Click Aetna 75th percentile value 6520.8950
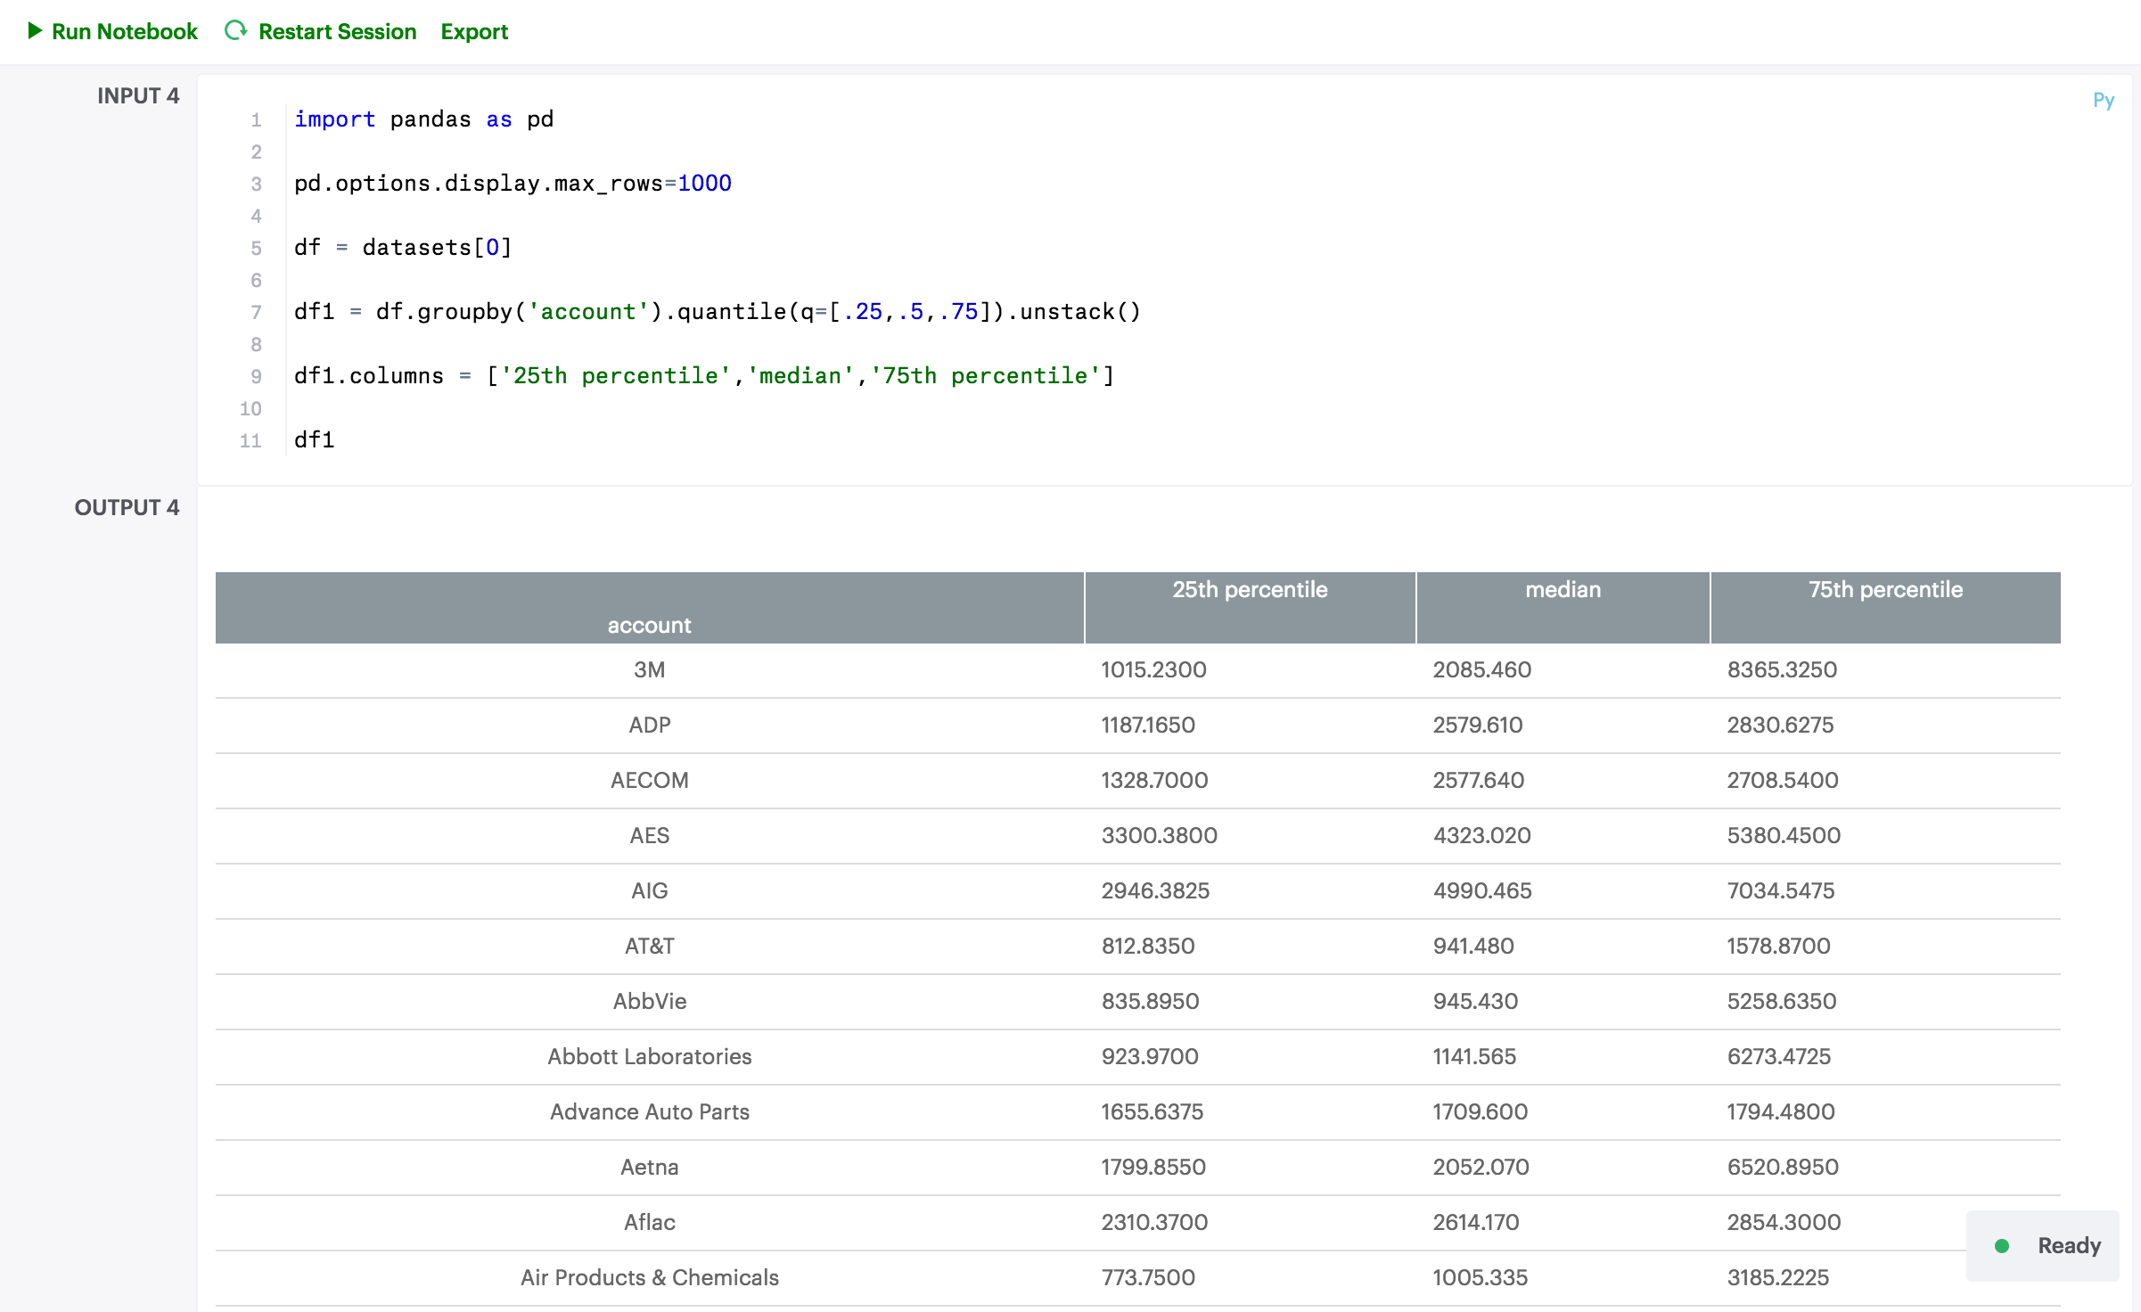Screen dimensions: 2141x1312 point(1783,1167)
